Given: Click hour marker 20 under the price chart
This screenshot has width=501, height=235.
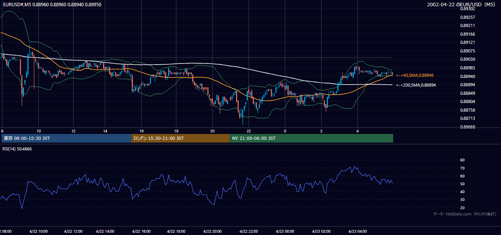Looking at the screenshot, I should [x=212, y=131].
